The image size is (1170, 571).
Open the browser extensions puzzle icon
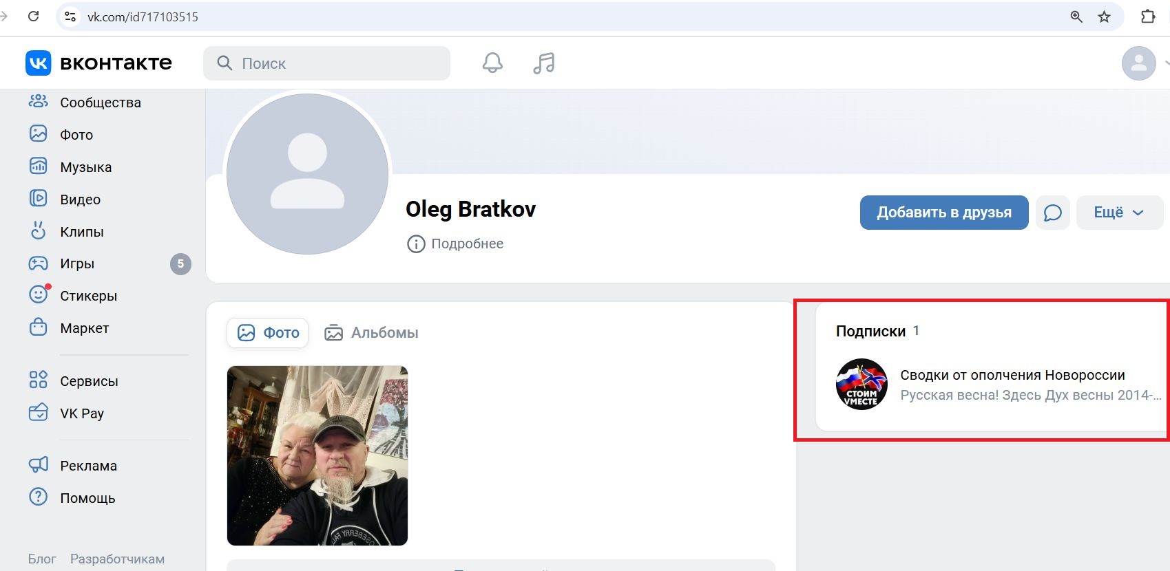pyautogui.click(x=1148, y=17)
